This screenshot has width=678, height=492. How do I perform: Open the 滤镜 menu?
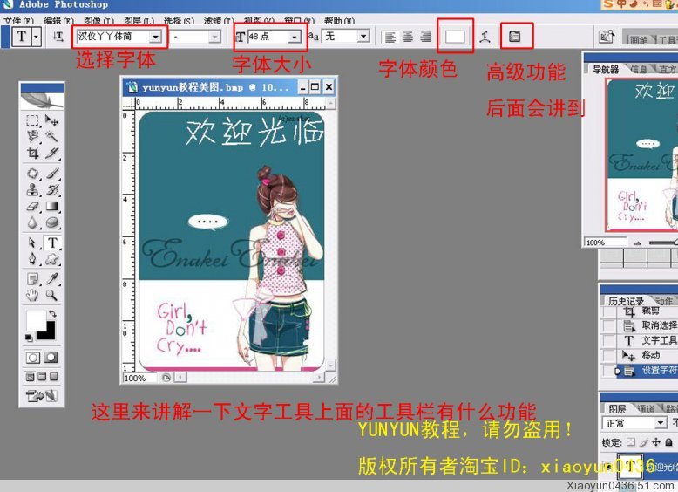[219, 20]
